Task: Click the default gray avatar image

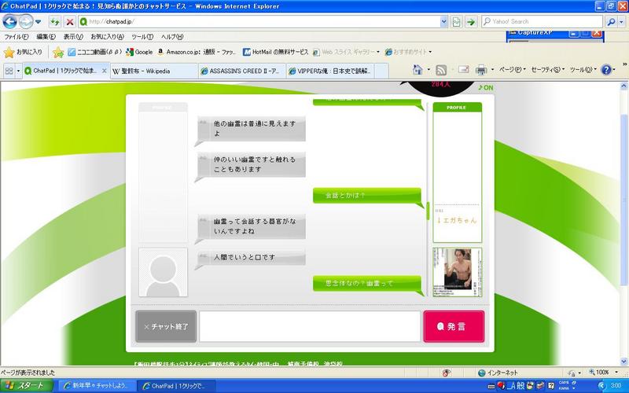Action: pos(163,272)
